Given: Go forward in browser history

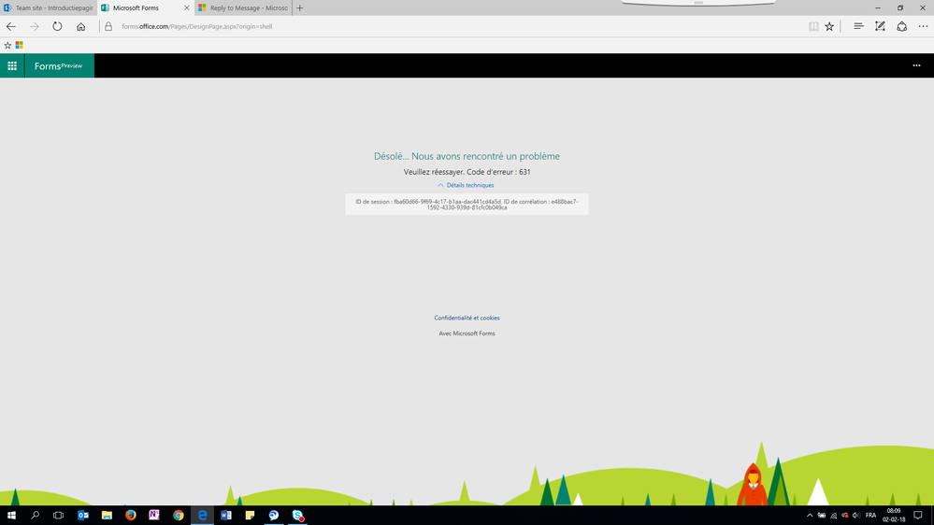Looking at the screenshot, I should pos(34,26).
